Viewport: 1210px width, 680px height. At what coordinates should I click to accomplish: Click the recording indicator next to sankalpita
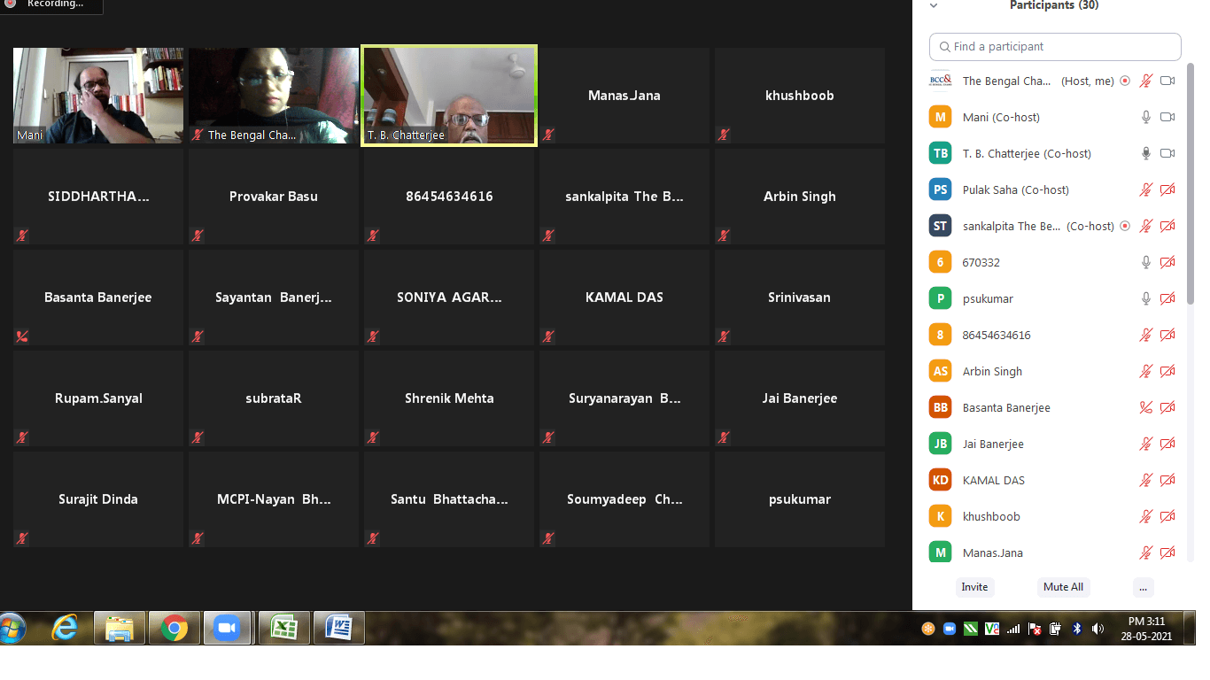[x=1125, y=226]
